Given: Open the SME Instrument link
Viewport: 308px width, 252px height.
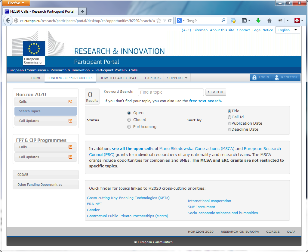Looking at the screenshot, I should click(x=201, y=207).
